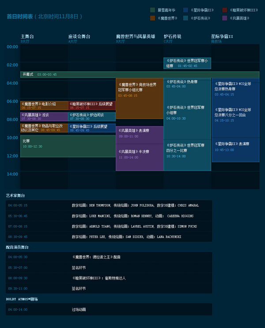Open the 星际争霸II column header
Viewport: 265px width, 328px height.
(x=222, y=37)
